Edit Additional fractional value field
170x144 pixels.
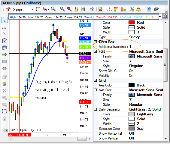pos(145,47)
